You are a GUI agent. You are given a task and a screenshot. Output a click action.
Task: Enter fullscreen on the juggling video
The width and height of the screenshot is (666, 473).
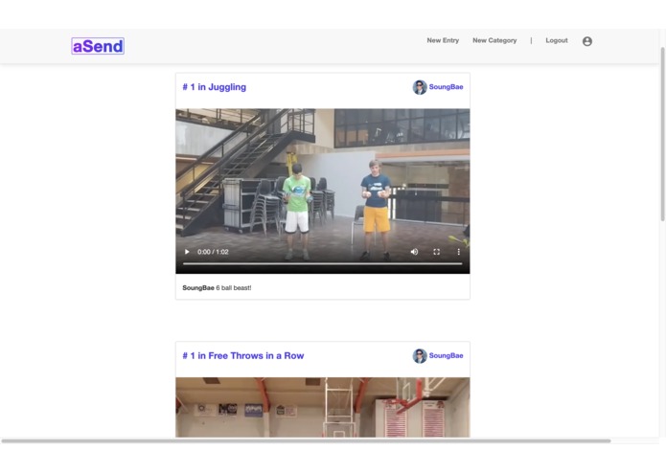click(436, 252)
